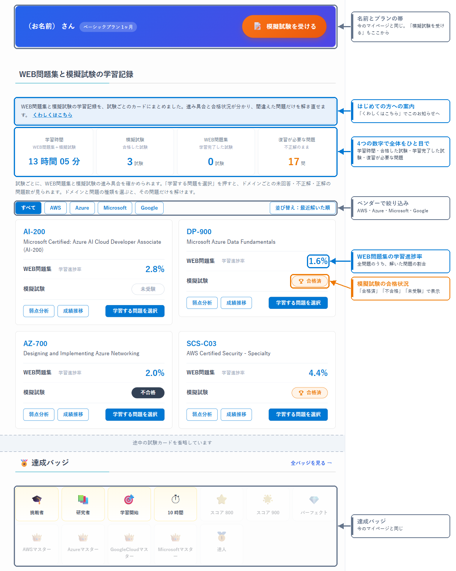Click the 模擬試験を受ける orange button
Screen dimensions: 456x571
coord(284,26)
